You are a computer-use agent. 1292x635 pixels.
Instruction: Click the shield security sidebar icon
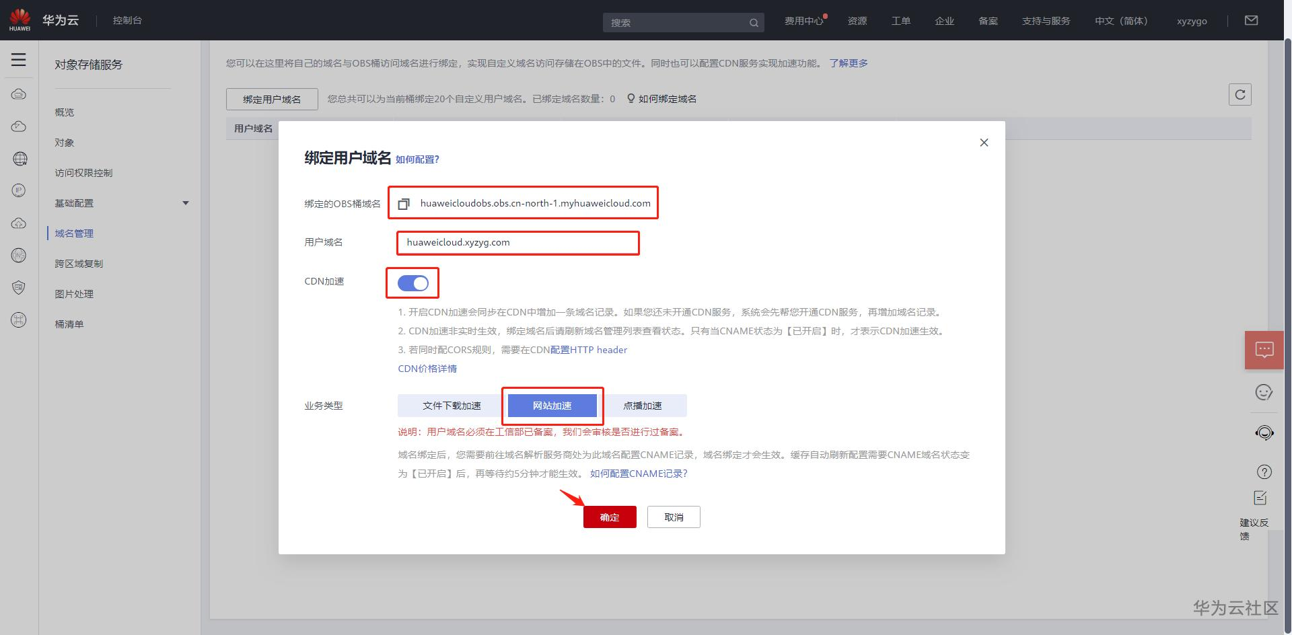[x=19, y=288]
